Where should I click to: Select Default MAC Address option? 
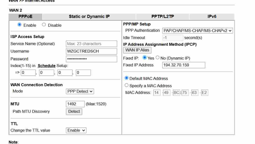tap(127, 78)
